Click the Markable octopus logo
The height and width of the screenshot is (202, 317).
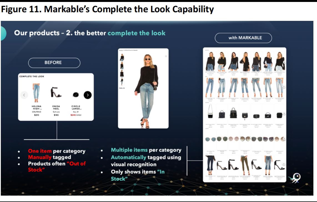point(295,178)
